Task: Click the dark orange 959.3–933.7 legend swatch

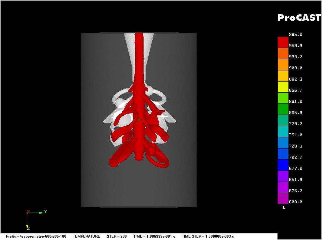Action: (x=283, y=54)
